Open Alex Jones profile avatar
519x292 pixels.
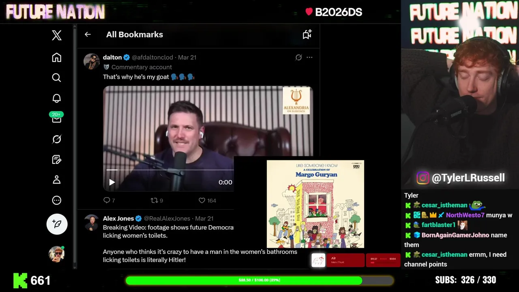pos(92,223)
